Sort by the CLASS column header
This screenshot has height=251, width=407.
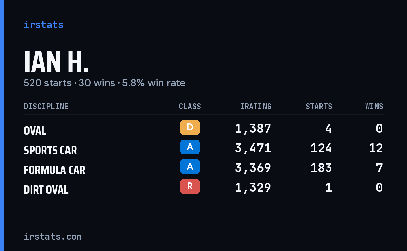190,107
